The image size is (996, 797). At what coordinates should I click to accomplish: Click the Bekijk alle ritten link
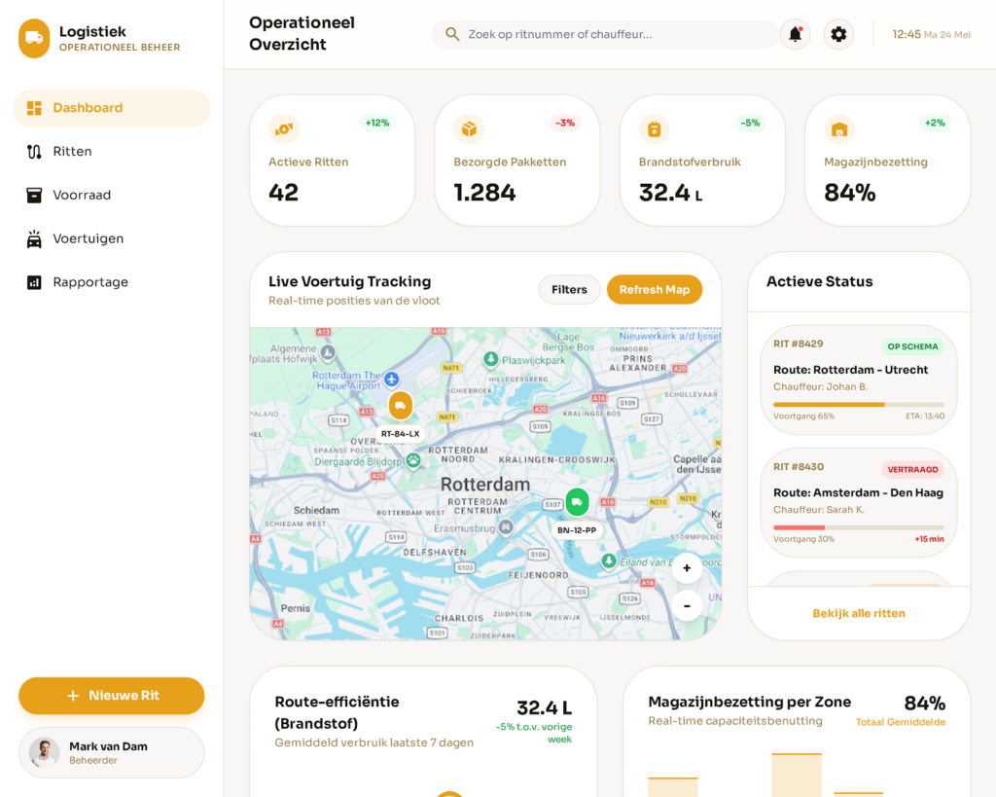[x=859, y=613]
